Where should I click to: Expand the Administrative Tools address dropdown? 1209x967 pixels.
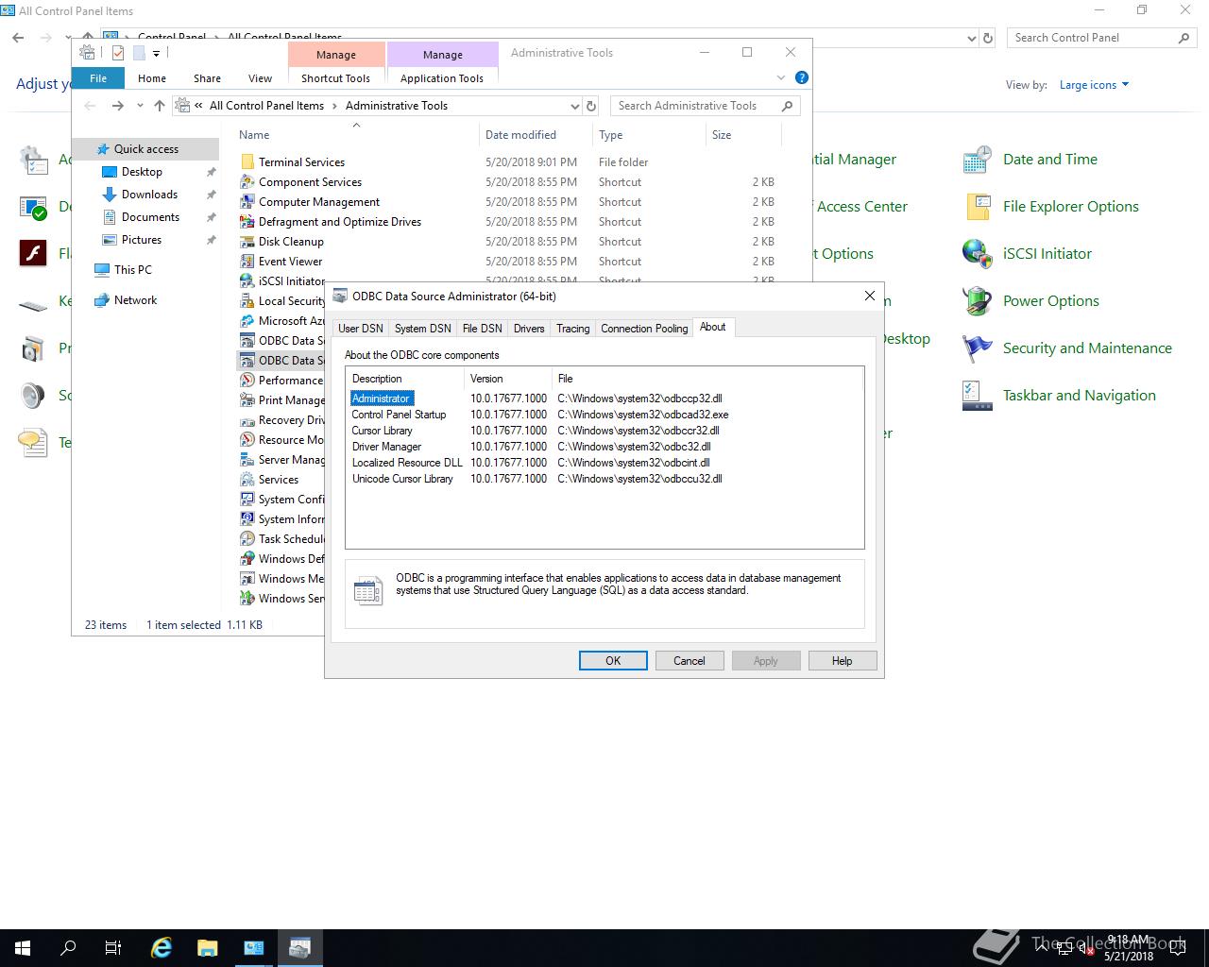point(574,106)
